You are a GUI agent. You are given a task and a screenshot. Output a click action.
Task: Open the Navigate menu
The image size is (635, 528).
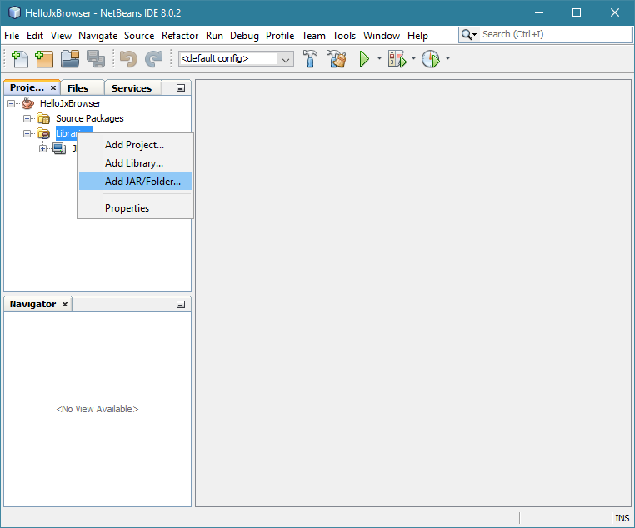98,36
